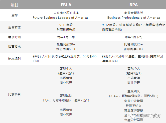Click the FBLA column header
166x123 pixels.
tap(66, 5)
